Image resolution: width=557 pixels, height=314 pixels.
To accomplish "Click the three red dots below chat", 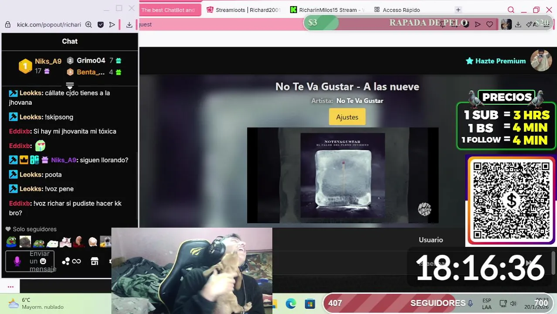I will point(10,287).
